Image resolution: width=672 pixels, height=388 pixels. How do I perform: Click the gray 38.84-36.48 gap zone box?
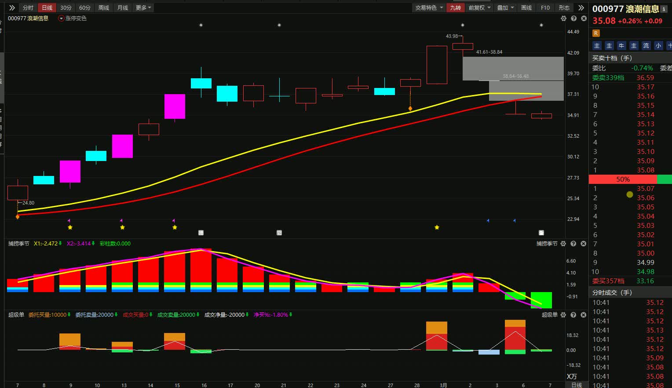coord(526,91)
